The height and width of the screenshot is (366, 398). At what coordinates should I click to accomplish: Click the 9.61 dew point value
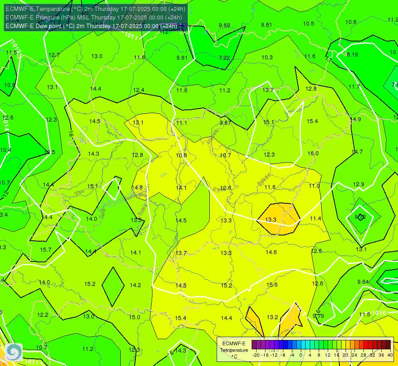point(182,58)
